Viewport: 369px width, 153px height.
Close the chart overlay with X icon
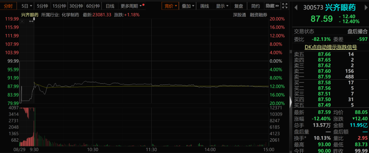[22, 21]
